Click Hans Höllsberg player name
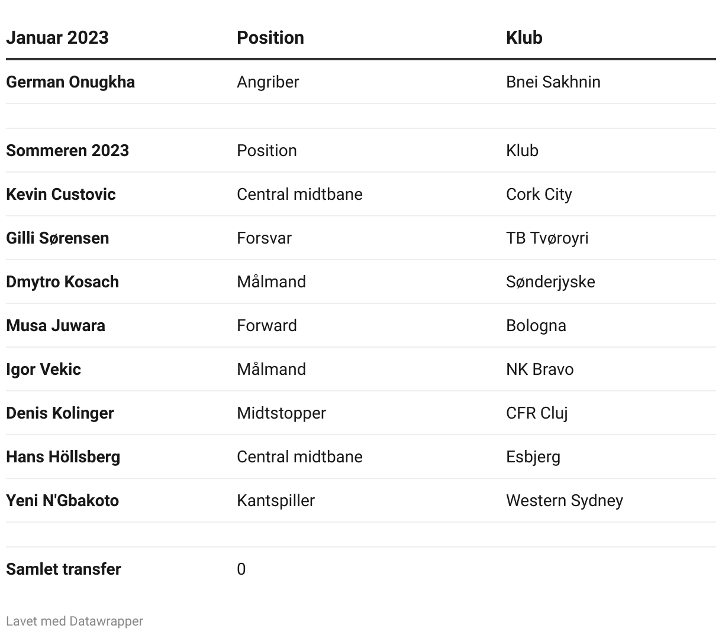722x635 pixels. 63,456
